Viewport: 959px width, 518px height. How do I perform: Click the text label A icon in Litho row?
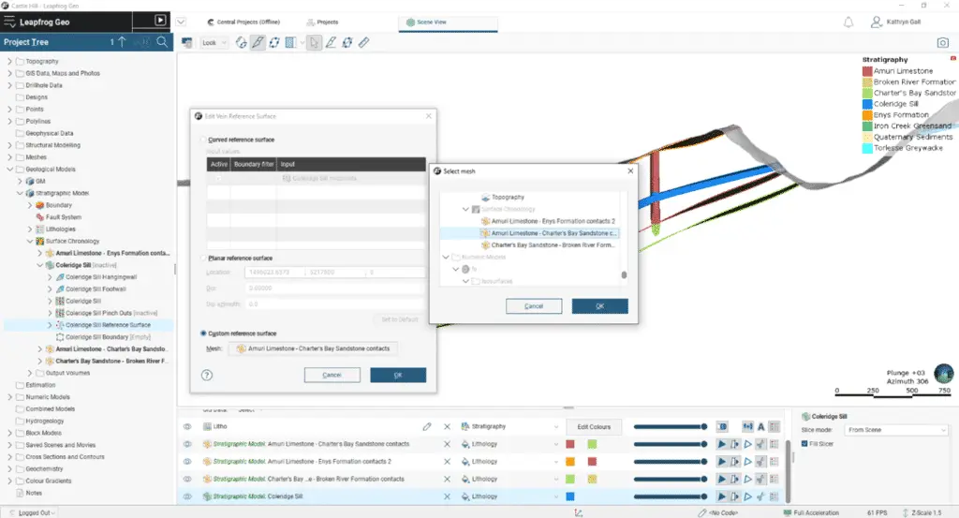(760, 426)
